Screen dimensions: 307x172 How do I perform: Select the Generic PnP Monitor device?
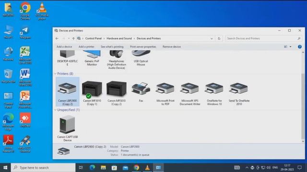(x=92, y=58)
